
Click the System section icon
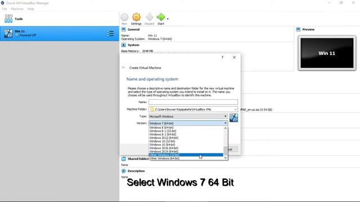[124, 45]
